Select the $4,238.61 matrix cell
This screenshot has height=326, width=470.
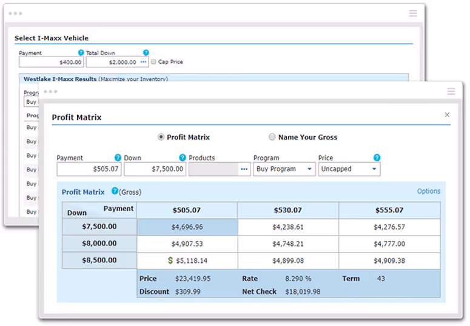288,227
